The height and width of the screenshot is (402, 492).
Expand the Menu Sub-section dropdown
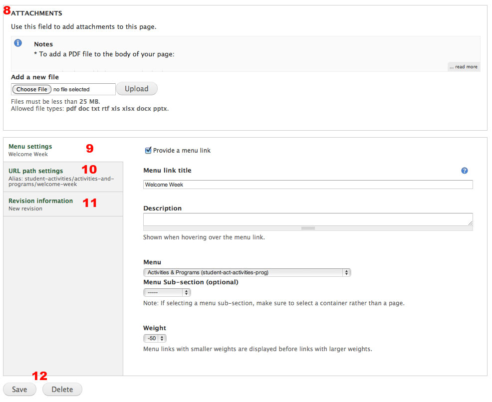coord(167,292)
